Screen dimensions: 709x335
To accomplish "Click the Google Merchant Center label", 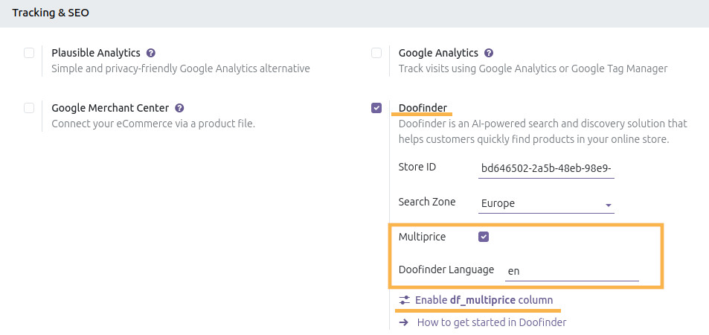I will tap(110, 108).
